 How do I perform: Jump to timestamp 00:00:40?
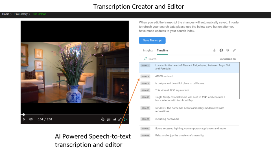point(145,129)
